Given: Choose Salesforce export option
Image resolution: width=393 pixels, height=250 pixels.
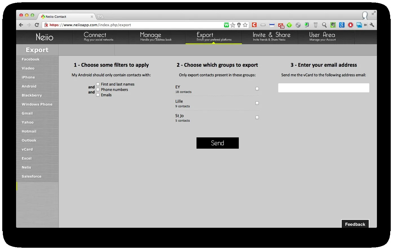Looking at the screenshot, I should coord(37,177).
